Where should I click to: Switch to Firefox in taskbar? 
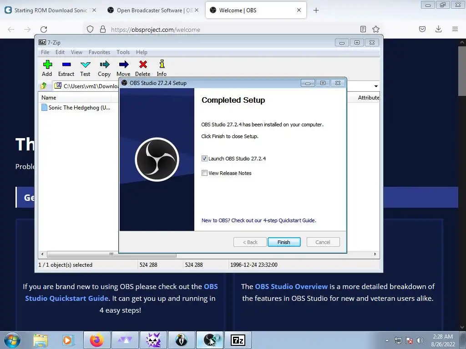[x=97, y=340]
